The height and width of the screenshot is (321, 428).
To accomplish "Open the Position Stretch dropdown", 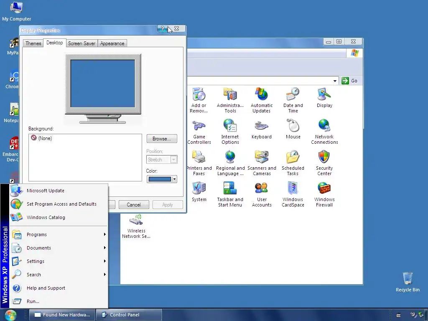I will (162, 159).
